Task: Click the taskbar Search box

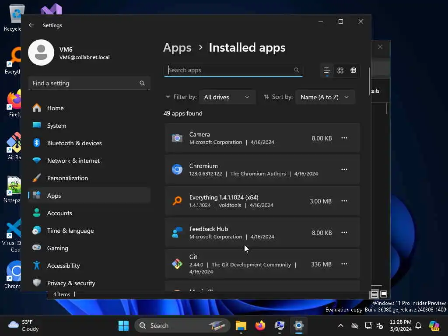Action: [182, 325]
